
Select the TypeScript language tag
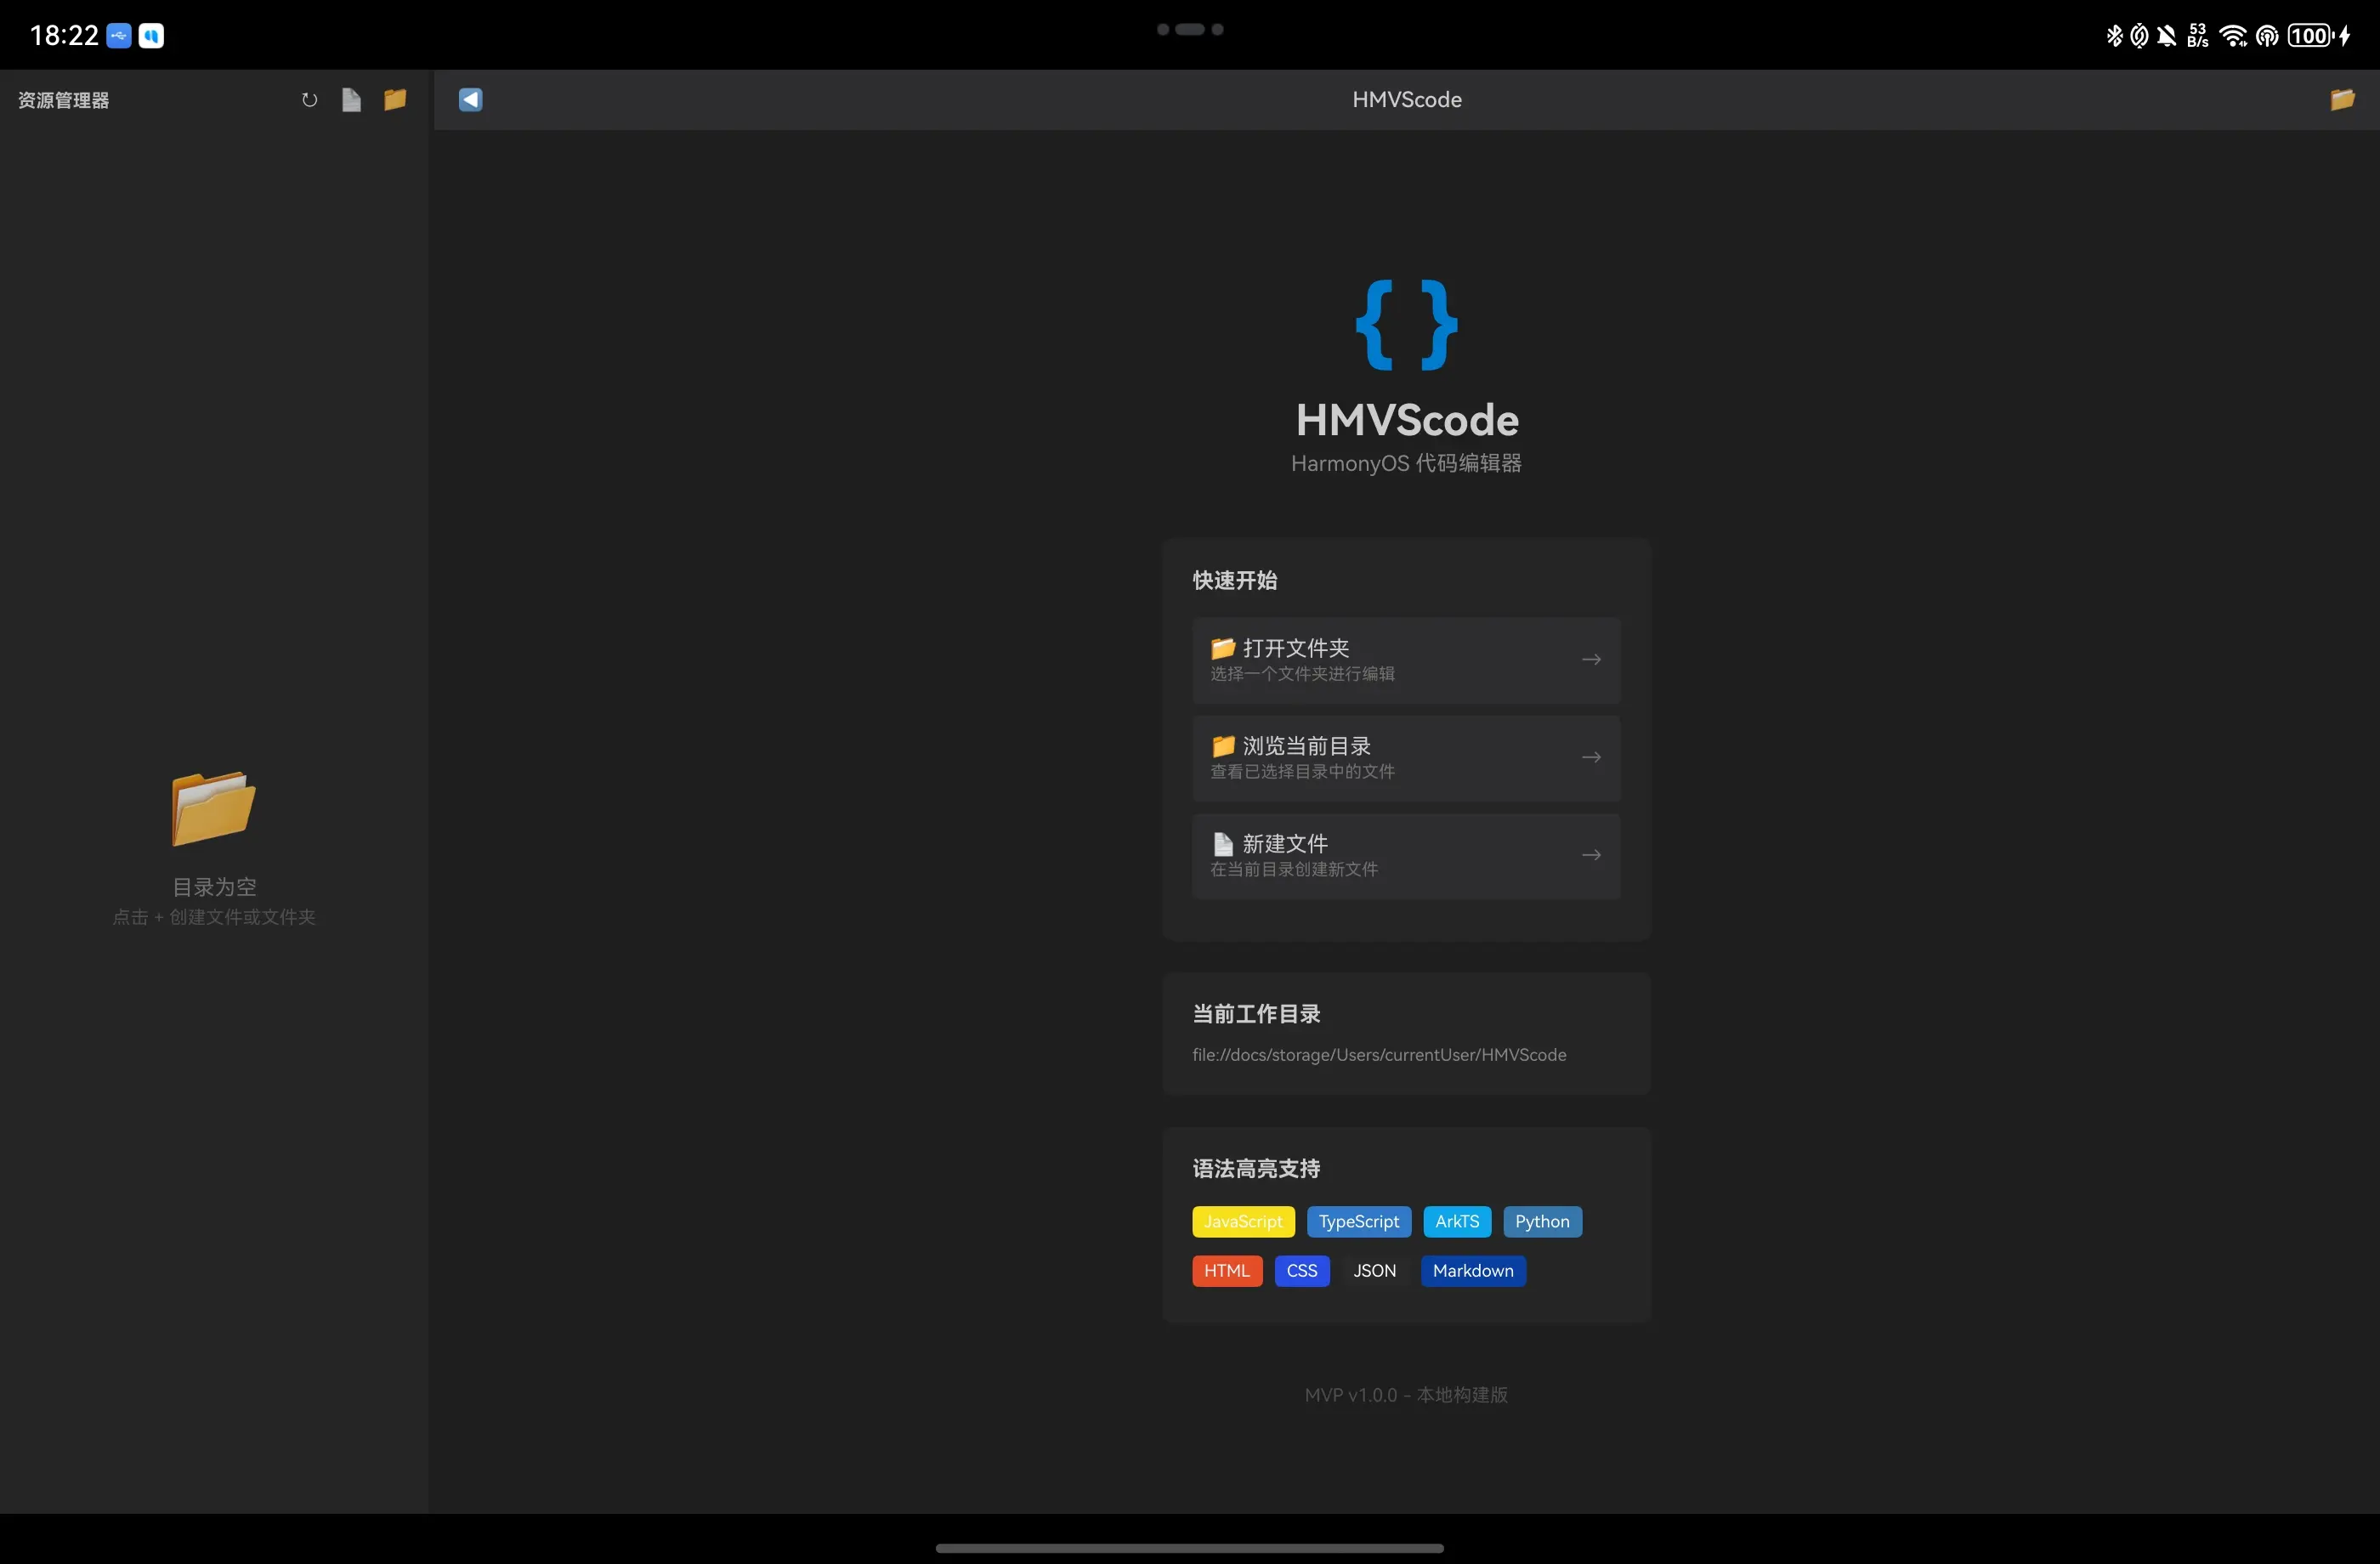1358,1222
